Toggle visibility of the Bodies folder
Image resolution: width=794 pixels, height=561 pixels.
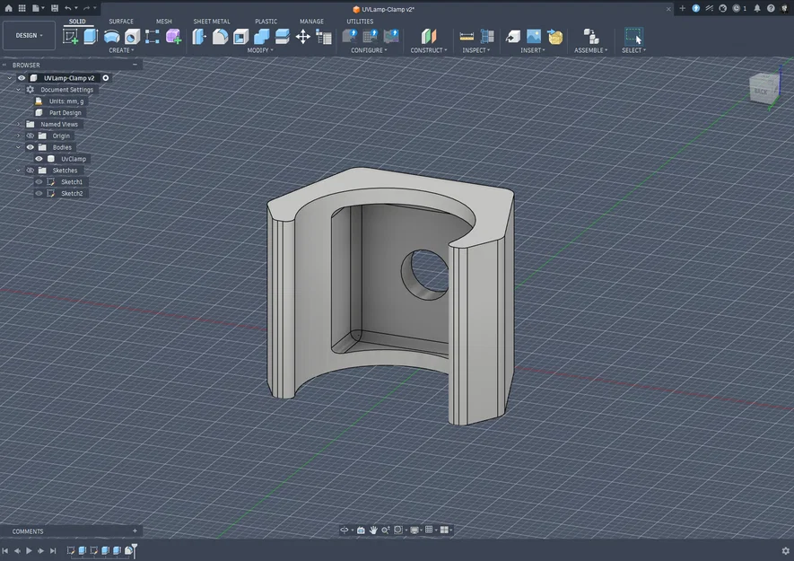[x=31, y=147]
